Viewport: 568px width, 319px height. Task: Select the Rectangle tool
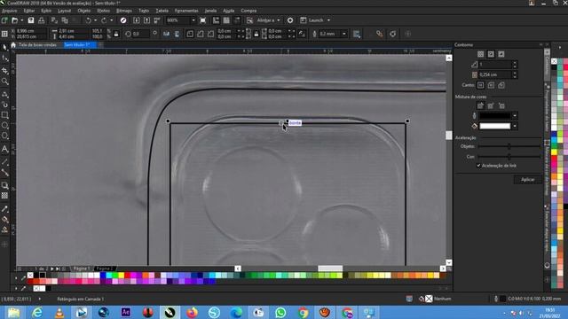click(4, 115)
